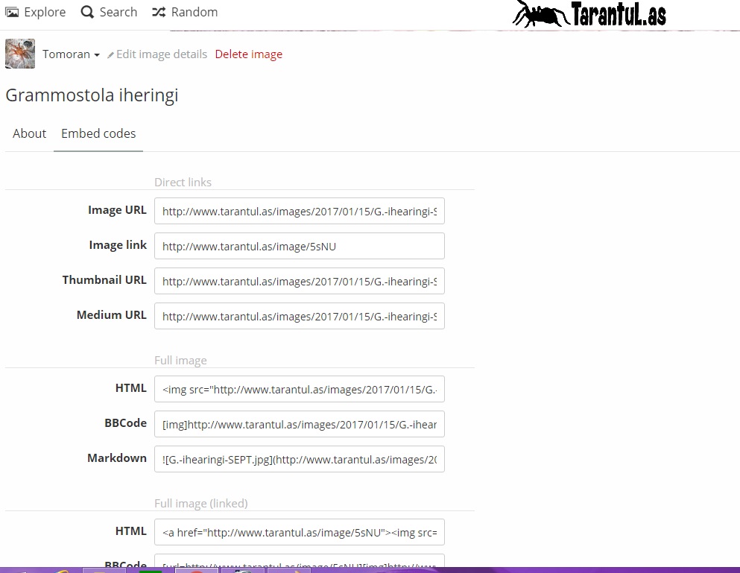Screen dimensions: 740x573
Task: Click the pencil icon beside Edit image details
Action: tap(111, 55)
